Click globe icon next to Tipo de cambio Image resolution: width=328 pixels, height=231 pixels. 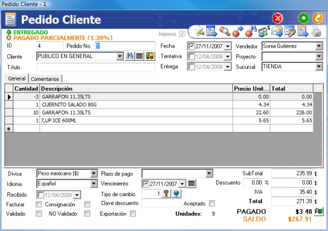click(x=176, y=194)
